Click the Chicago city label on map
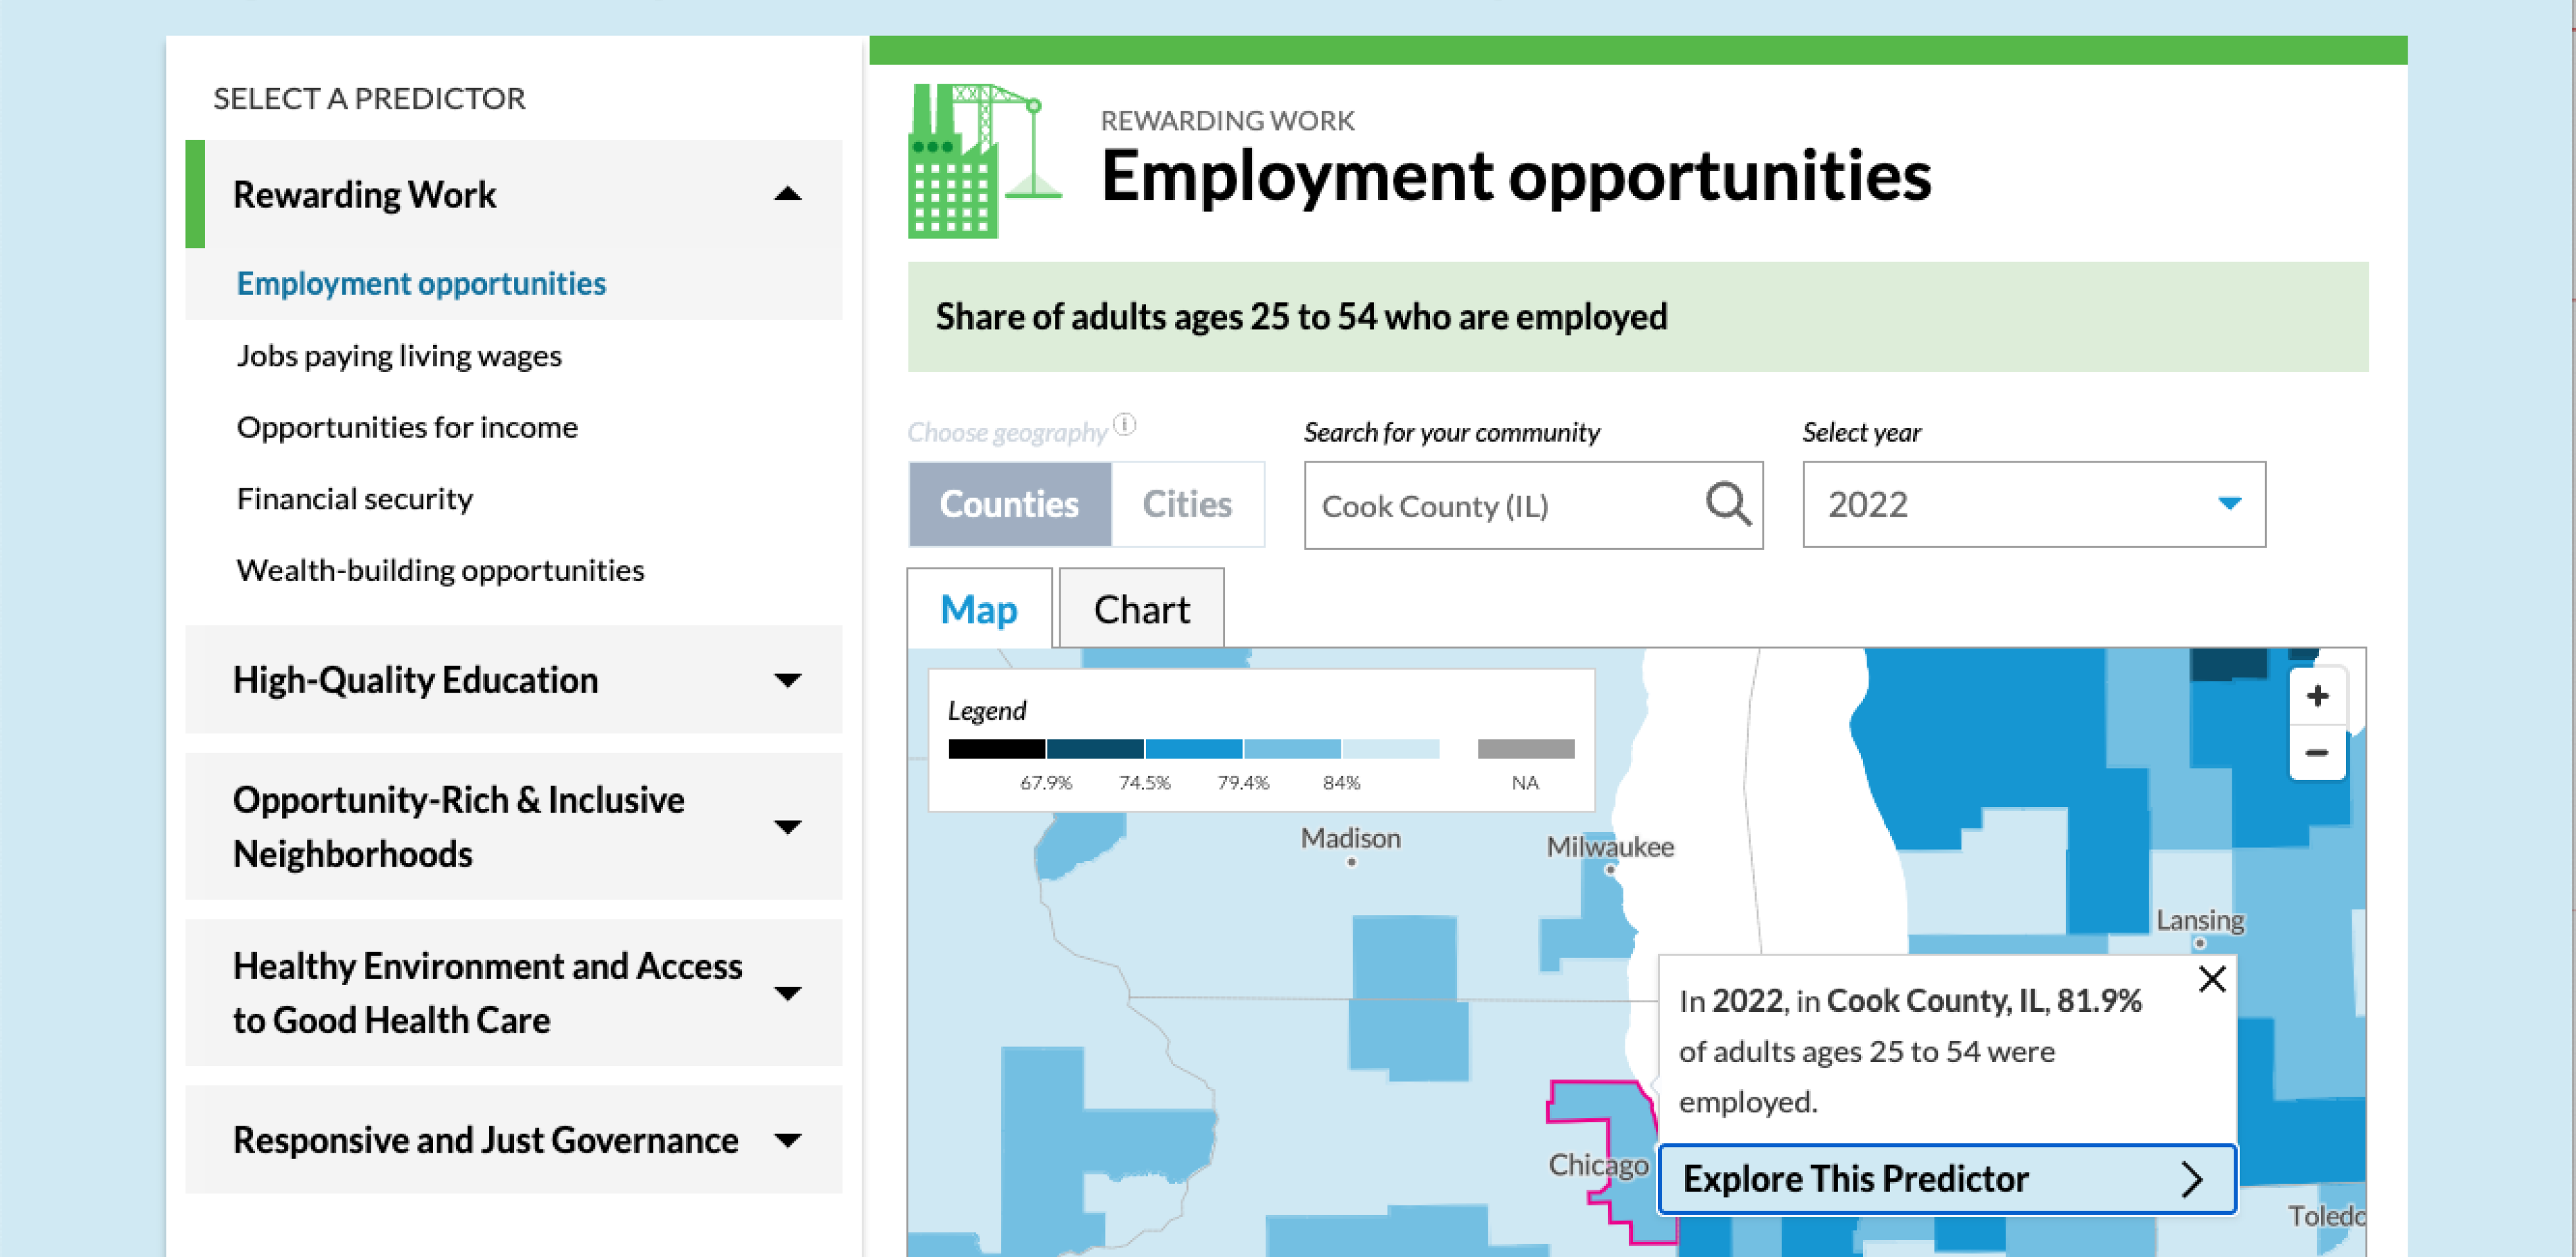This screenshot has height=1257, width=2576. [1597, 1165]
